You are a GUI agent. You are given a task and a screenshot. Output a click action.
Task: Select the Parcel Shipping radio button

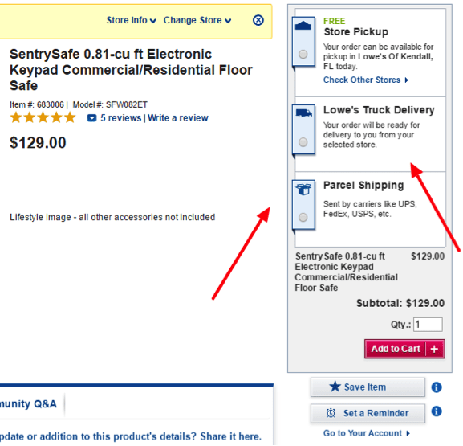pos(303,218)
